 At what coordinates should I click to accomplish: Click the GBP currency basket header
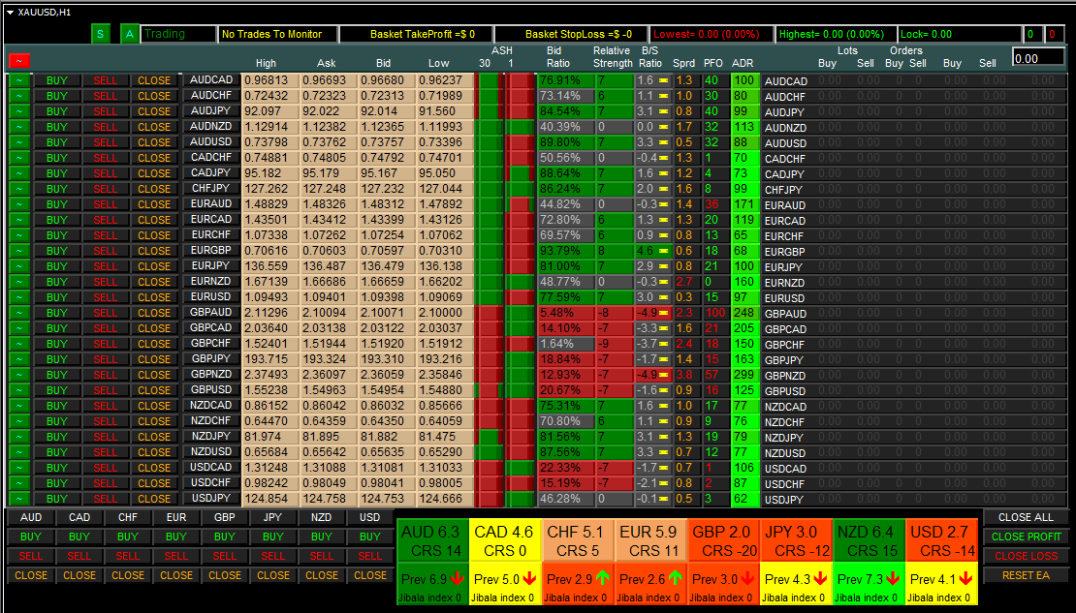tap(224, 517)
